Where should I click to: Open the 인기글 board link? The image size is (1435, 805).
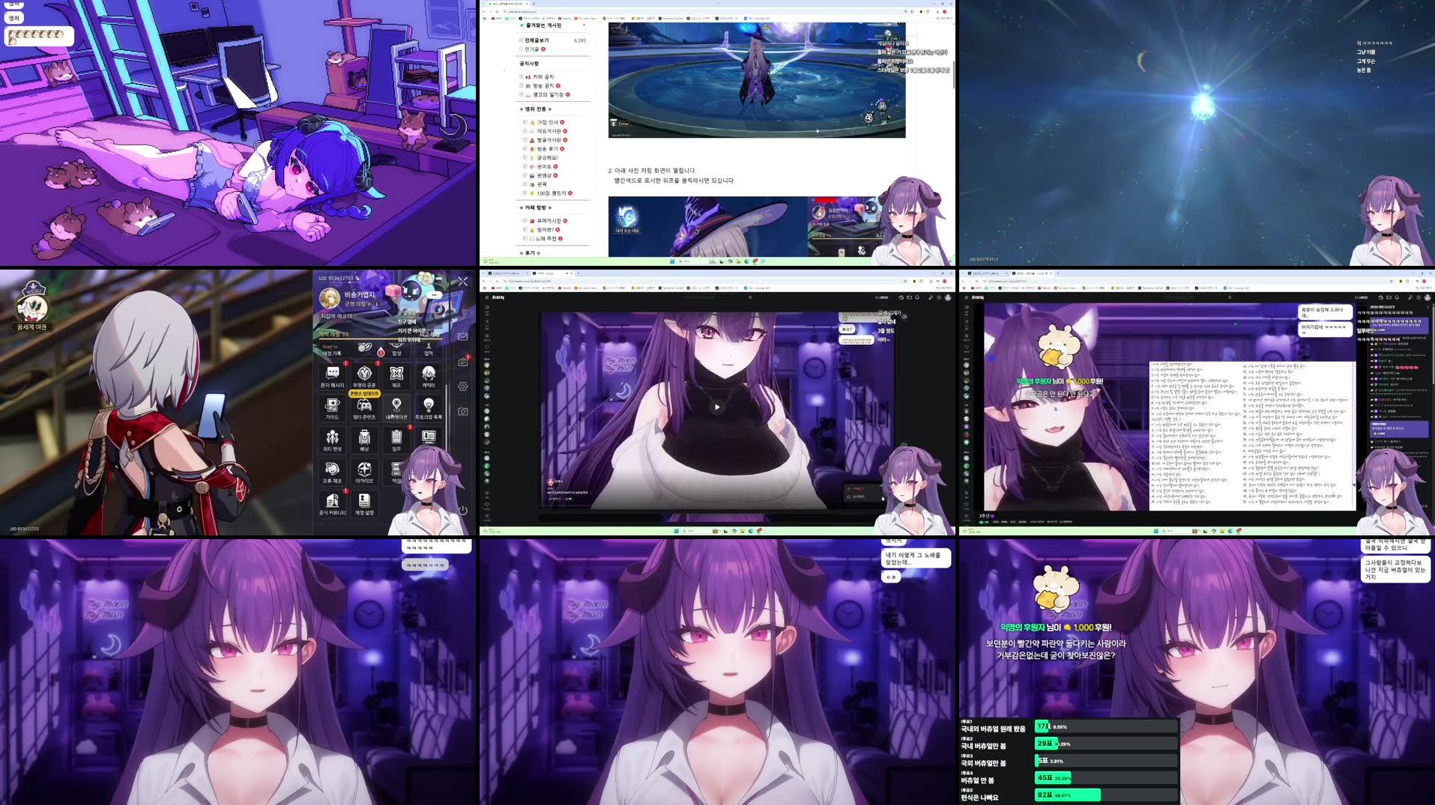533,49
